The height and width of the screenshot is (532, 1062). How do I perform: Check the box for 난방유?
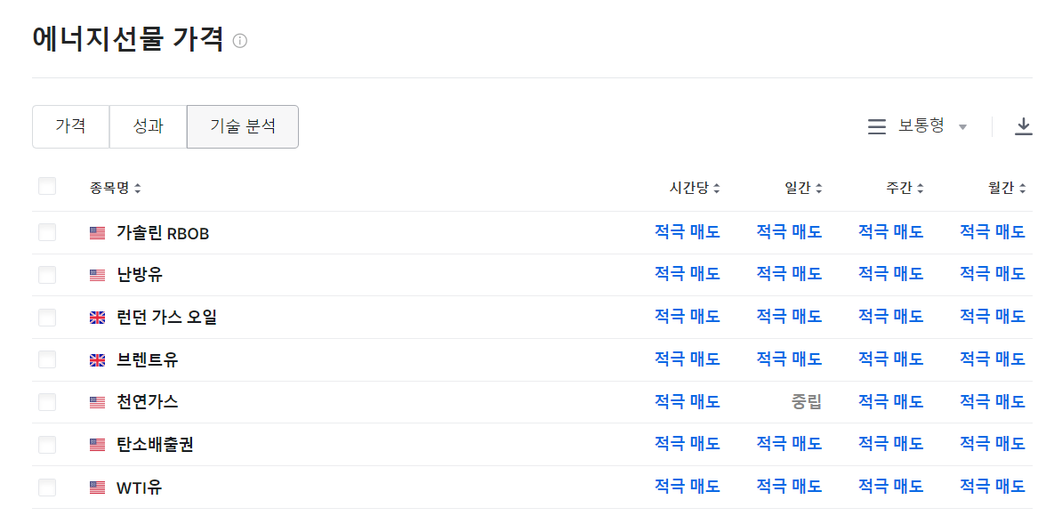tap(47, 275)
